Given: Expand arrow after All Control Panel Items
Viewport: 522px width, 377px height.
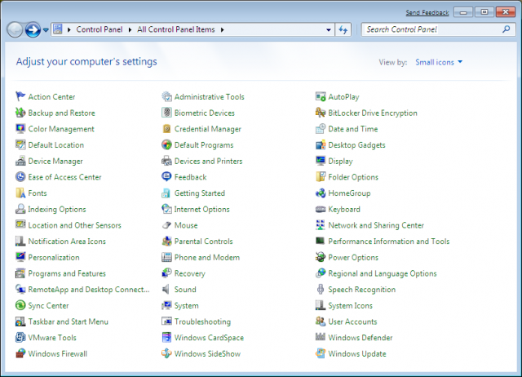Looking at the screenshot, I should tap(223, 29).
